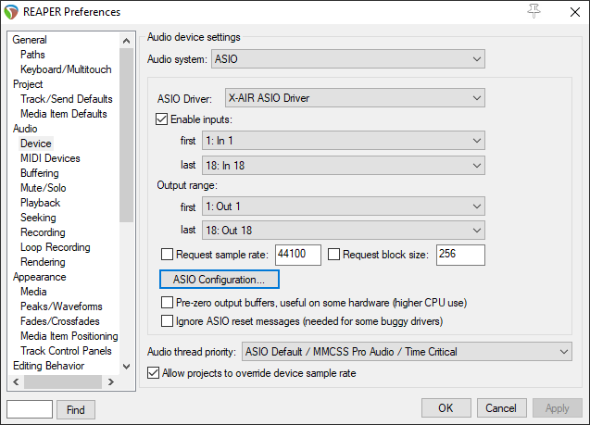Toggle Ignore ASIO reset messages
The width and height of the screenshot is (590, 425).
tap(168, 321)
